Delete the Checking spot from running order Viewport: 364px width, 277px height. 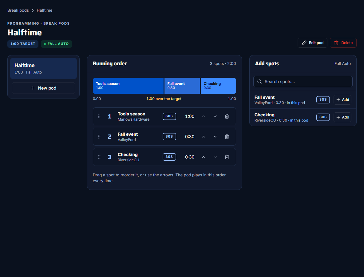[x=227, y=157]
